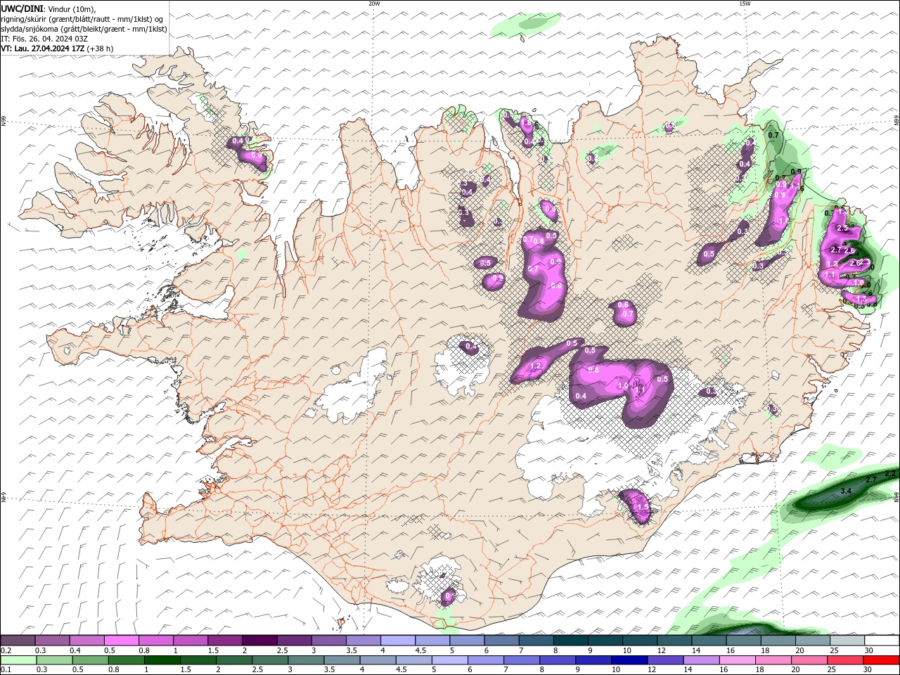Click the pale green lower swatch between 0.1 and 0.3
Viewport: 900px width, 675px height.
[x=18, y=660]
